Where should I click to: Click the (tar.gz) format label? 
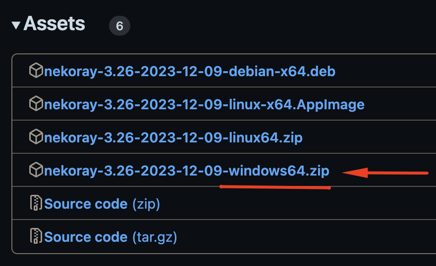[155, 237]
